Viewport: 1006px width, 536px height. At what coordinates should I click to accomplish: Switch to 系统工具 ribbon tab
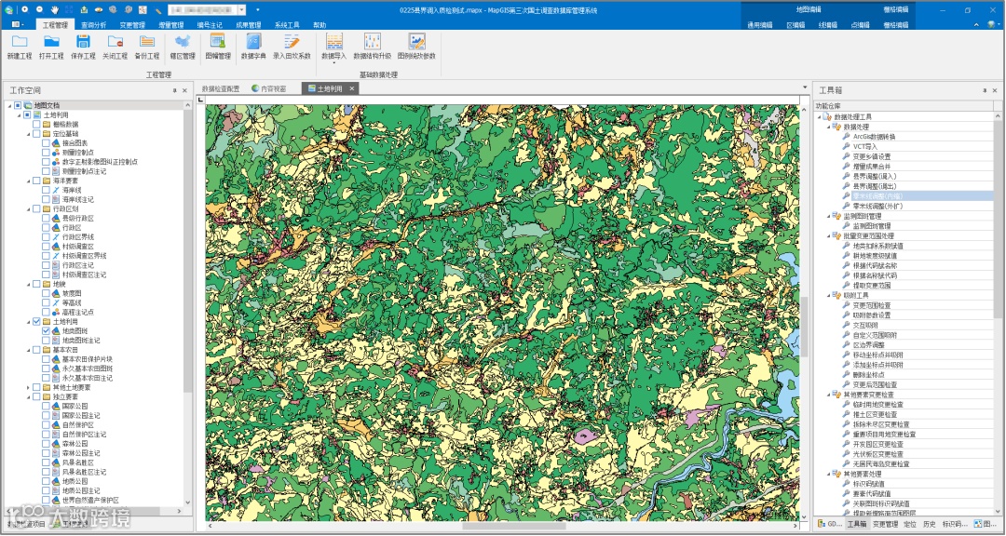(287, 25)
